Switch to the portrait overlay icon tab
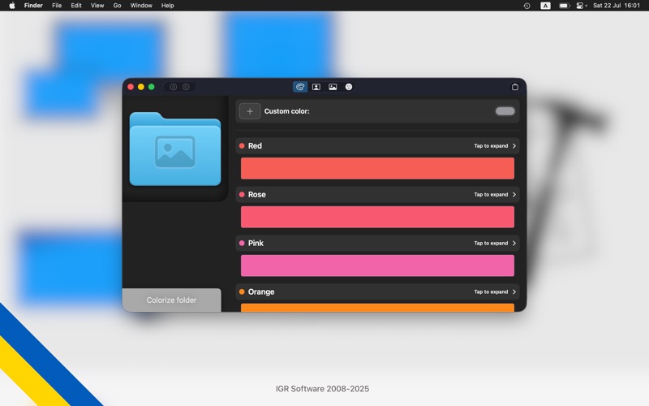This screenshot has height=406, width=649. click(x=316, y=87)
